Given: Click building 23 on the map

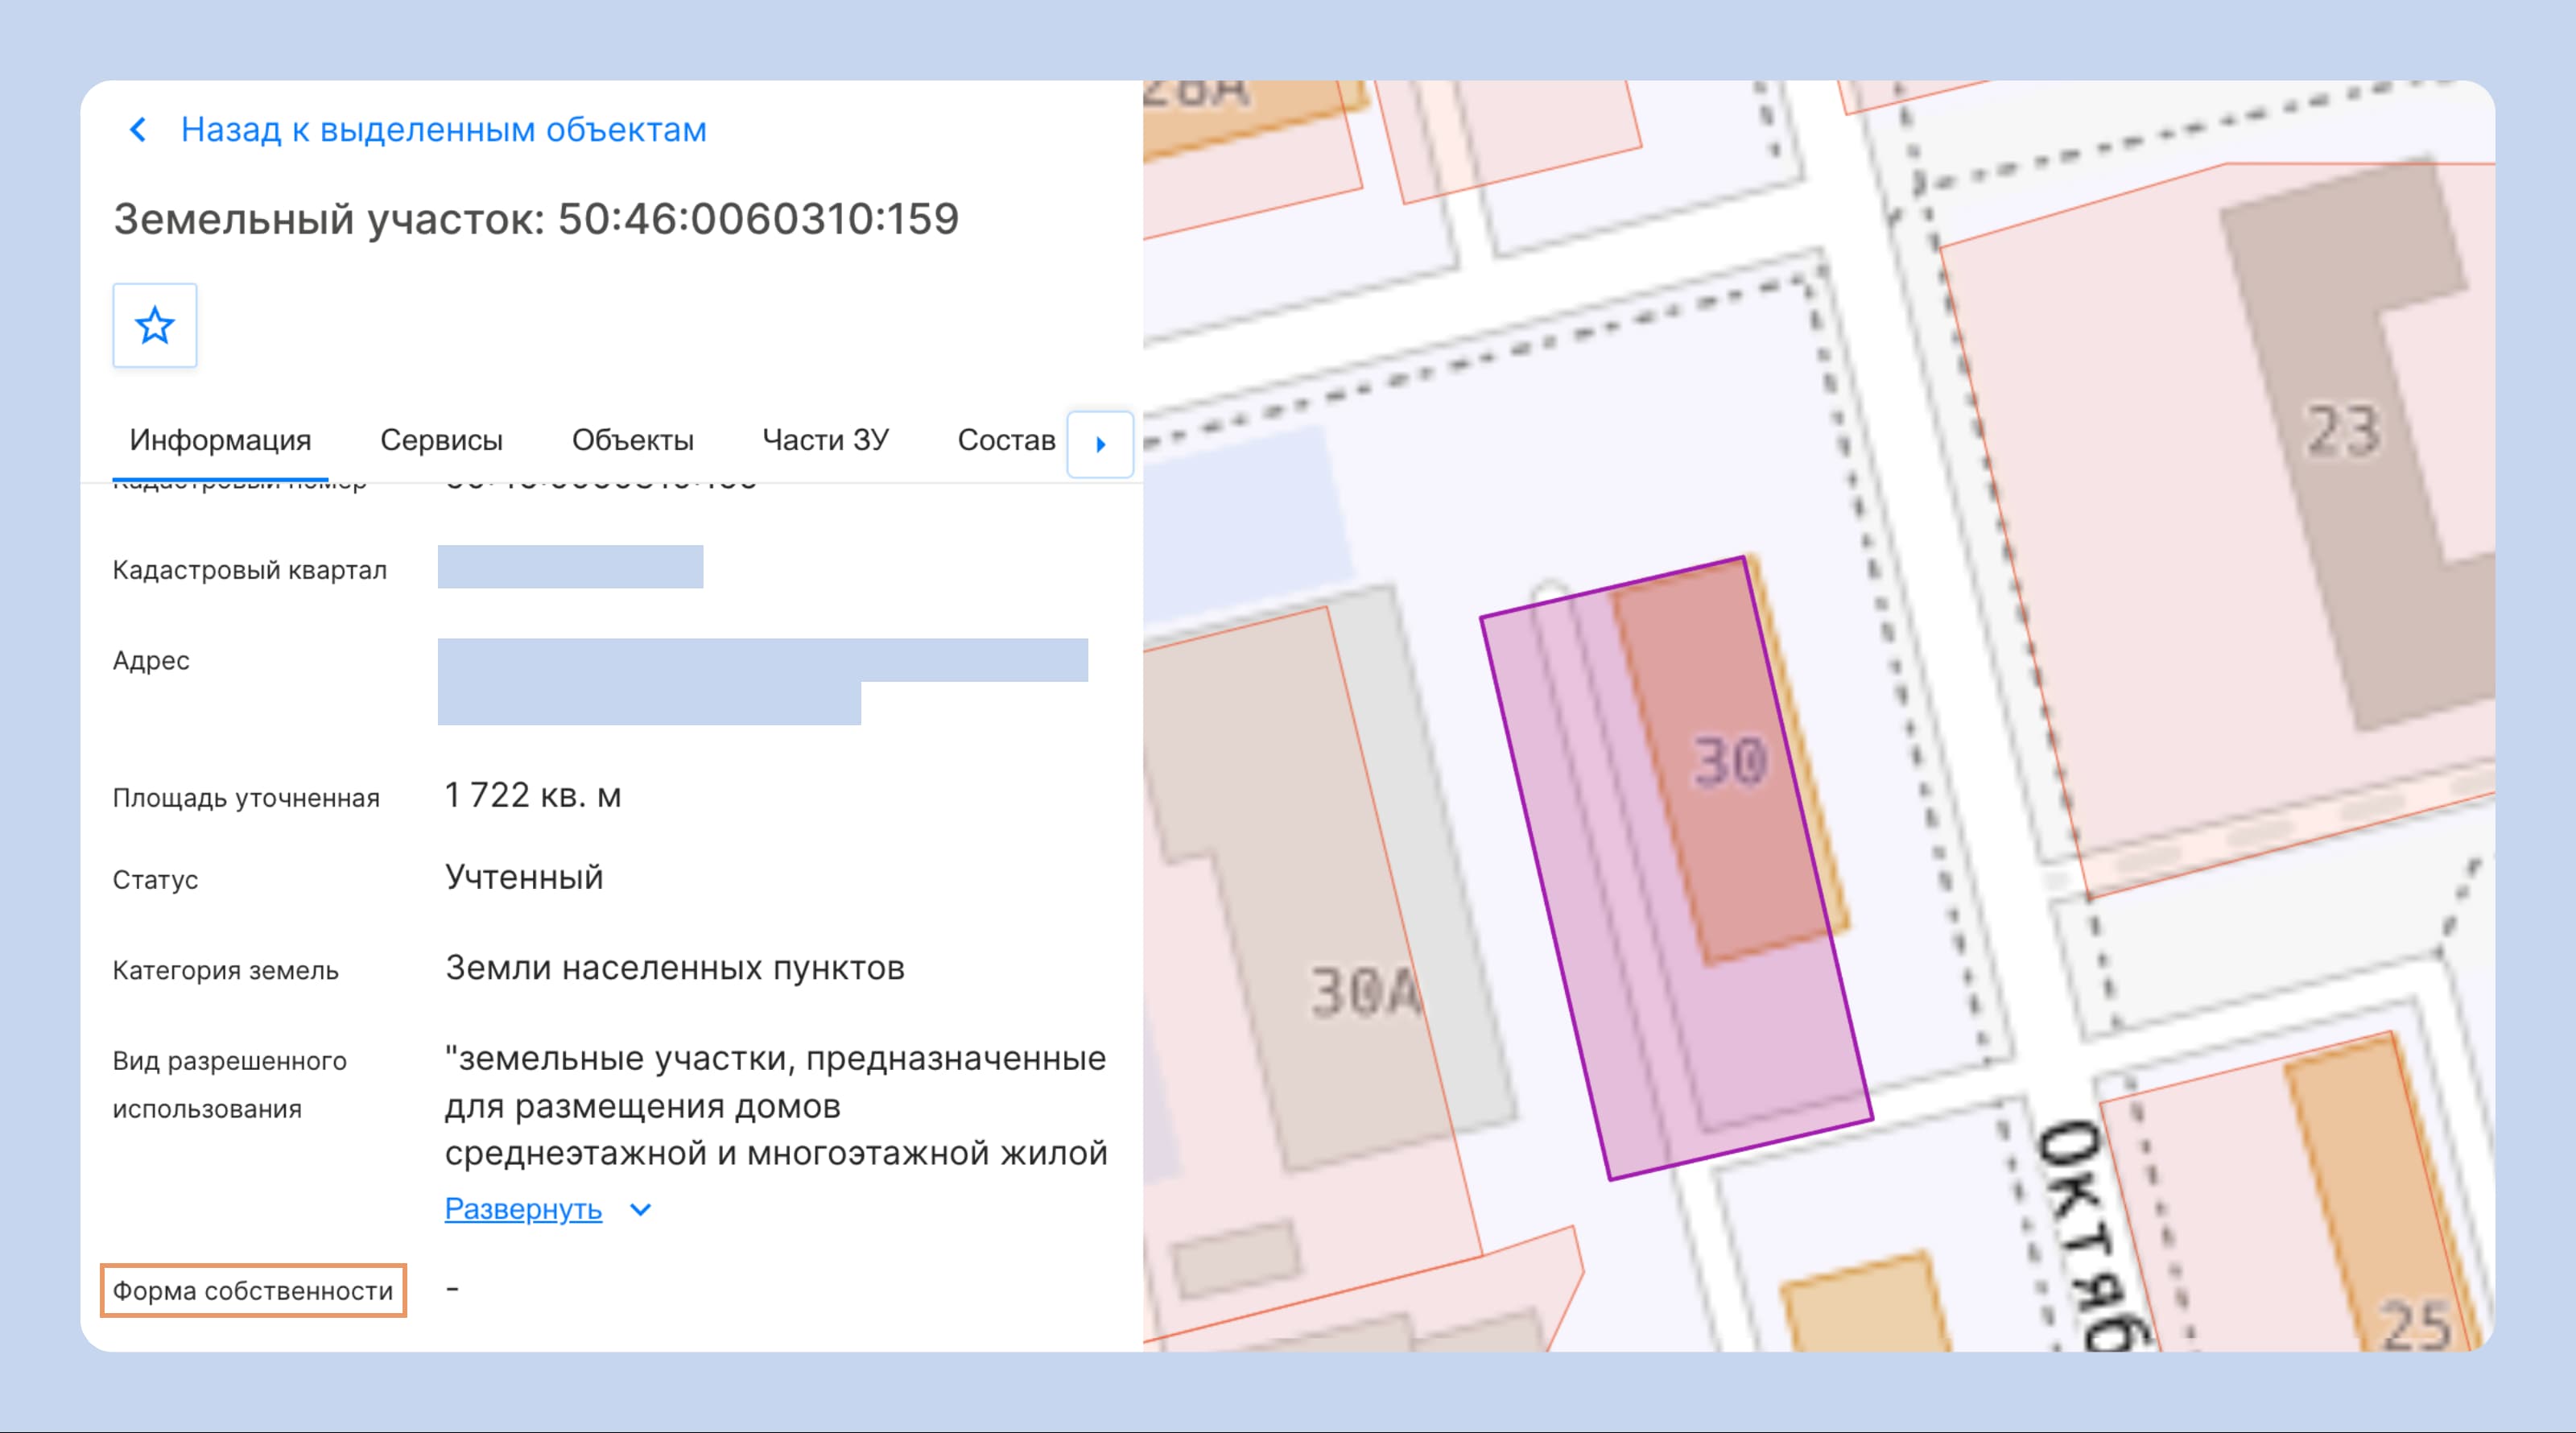Looking at the screenshot, I should (2343, 431).
